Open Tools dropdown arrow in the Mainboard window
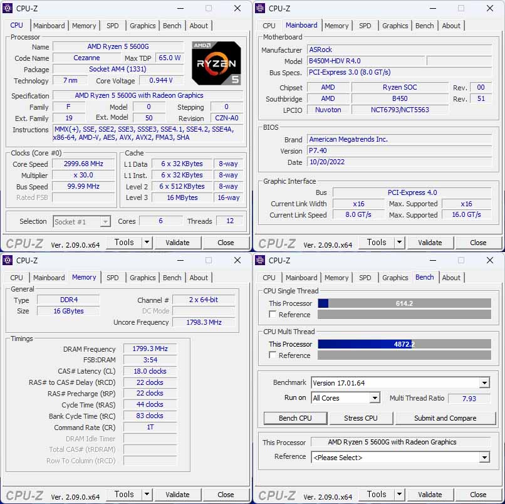This screenshot has height=504, width=505. [399, 243]
